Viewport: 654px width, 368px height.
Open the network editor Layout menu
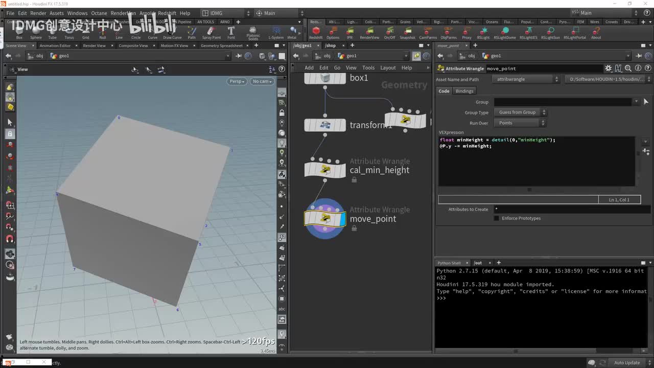(388, 67)
